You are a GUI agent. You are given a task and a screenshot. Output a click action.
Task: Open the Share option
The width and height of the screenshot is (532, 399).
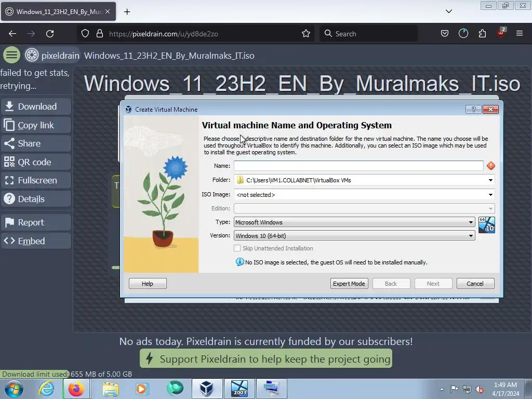point(36,143)
